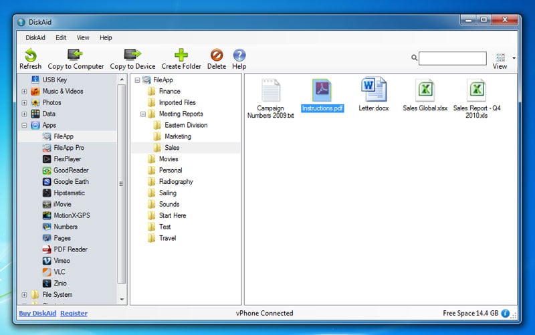This screenshot has width=535, height=335.
Task: Select Google Earth app entry
Action: [x=66, y=182]
